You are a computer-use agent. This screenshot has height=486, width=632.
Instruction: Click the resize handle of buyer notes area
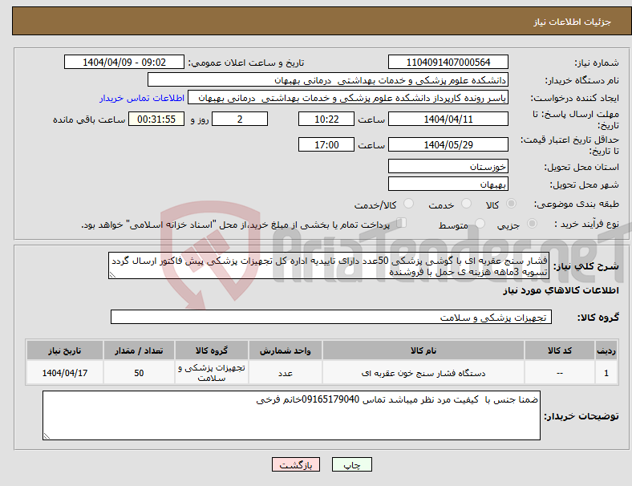47,435
